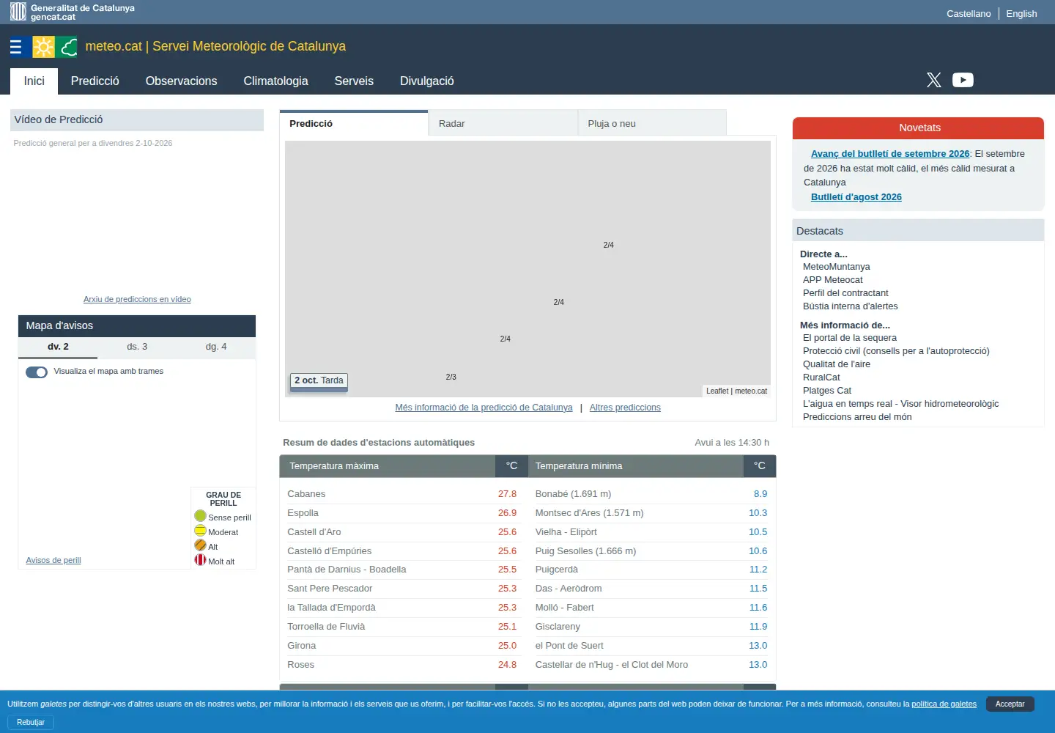This screenshot has width=1055, height=733.
Task: Open the hamburger menu icon
Action: (x=15, y=47)
